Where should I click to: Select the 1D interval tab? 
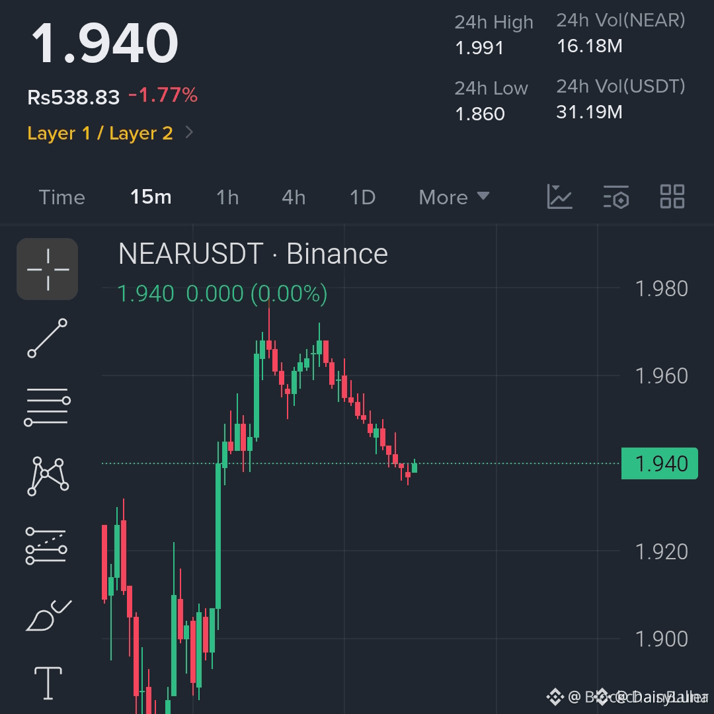click(362, 197)
